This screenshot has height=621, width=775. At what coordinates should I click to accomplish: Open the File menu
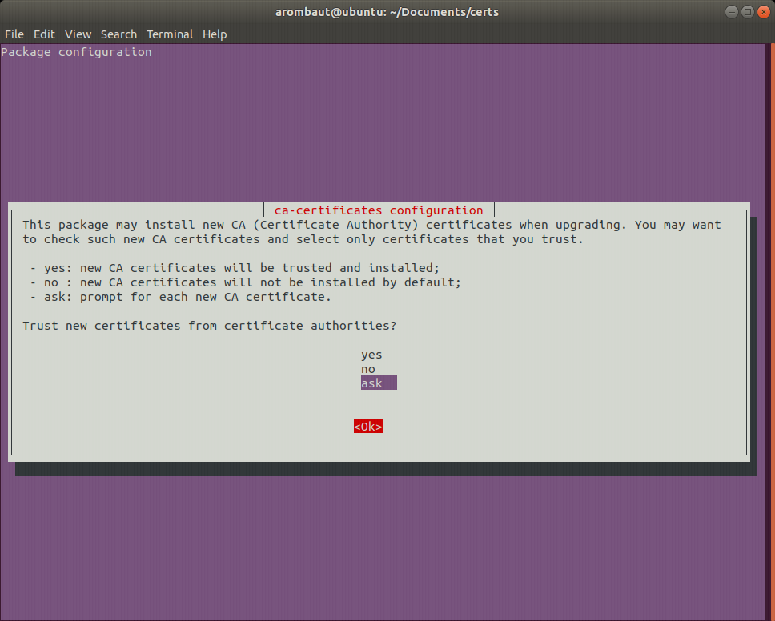tap(14, 34)
